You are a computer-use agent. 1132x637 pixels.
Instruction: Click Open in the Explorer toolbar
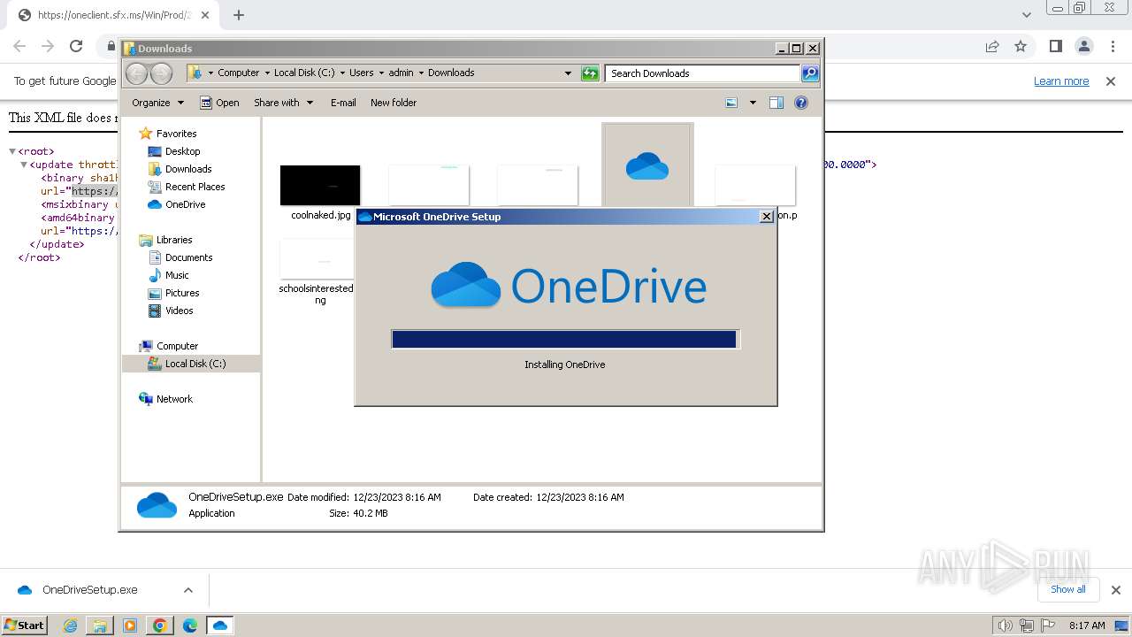[x=219, y=103]
